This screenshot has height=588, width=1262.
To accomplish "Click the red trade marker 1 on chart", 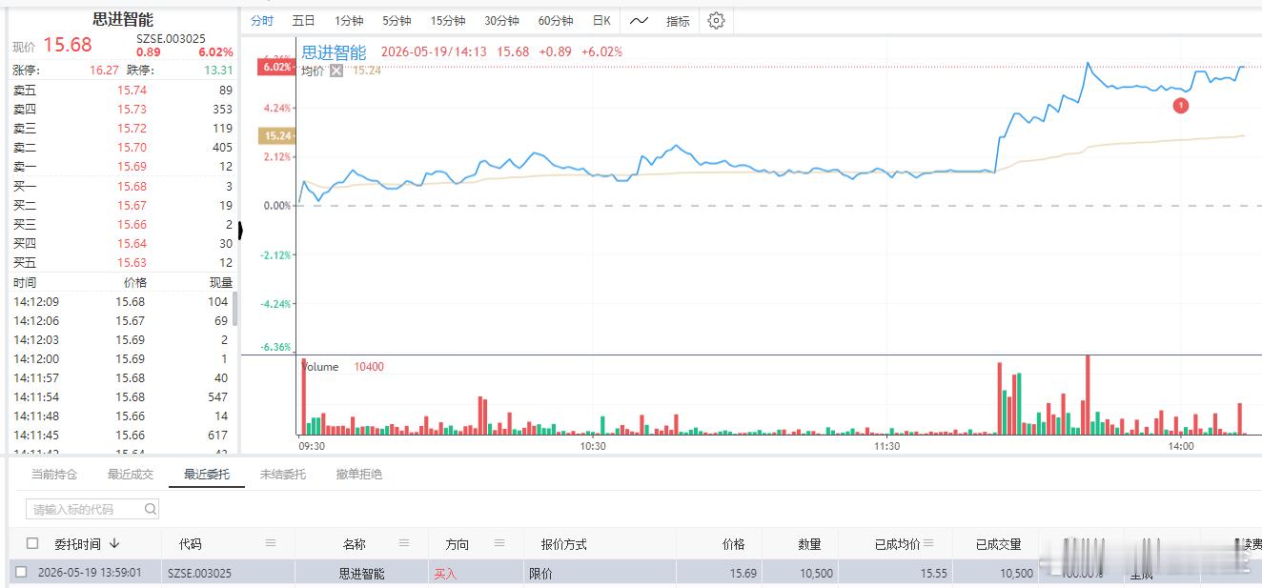I will pyautogui.click(x=1180, y=106).
